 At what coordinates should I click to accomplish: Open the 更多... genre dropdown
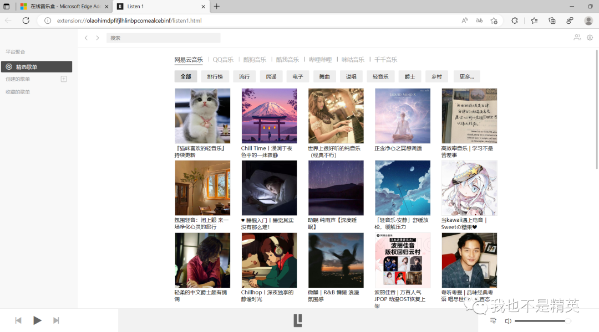(x=466, y=76)
